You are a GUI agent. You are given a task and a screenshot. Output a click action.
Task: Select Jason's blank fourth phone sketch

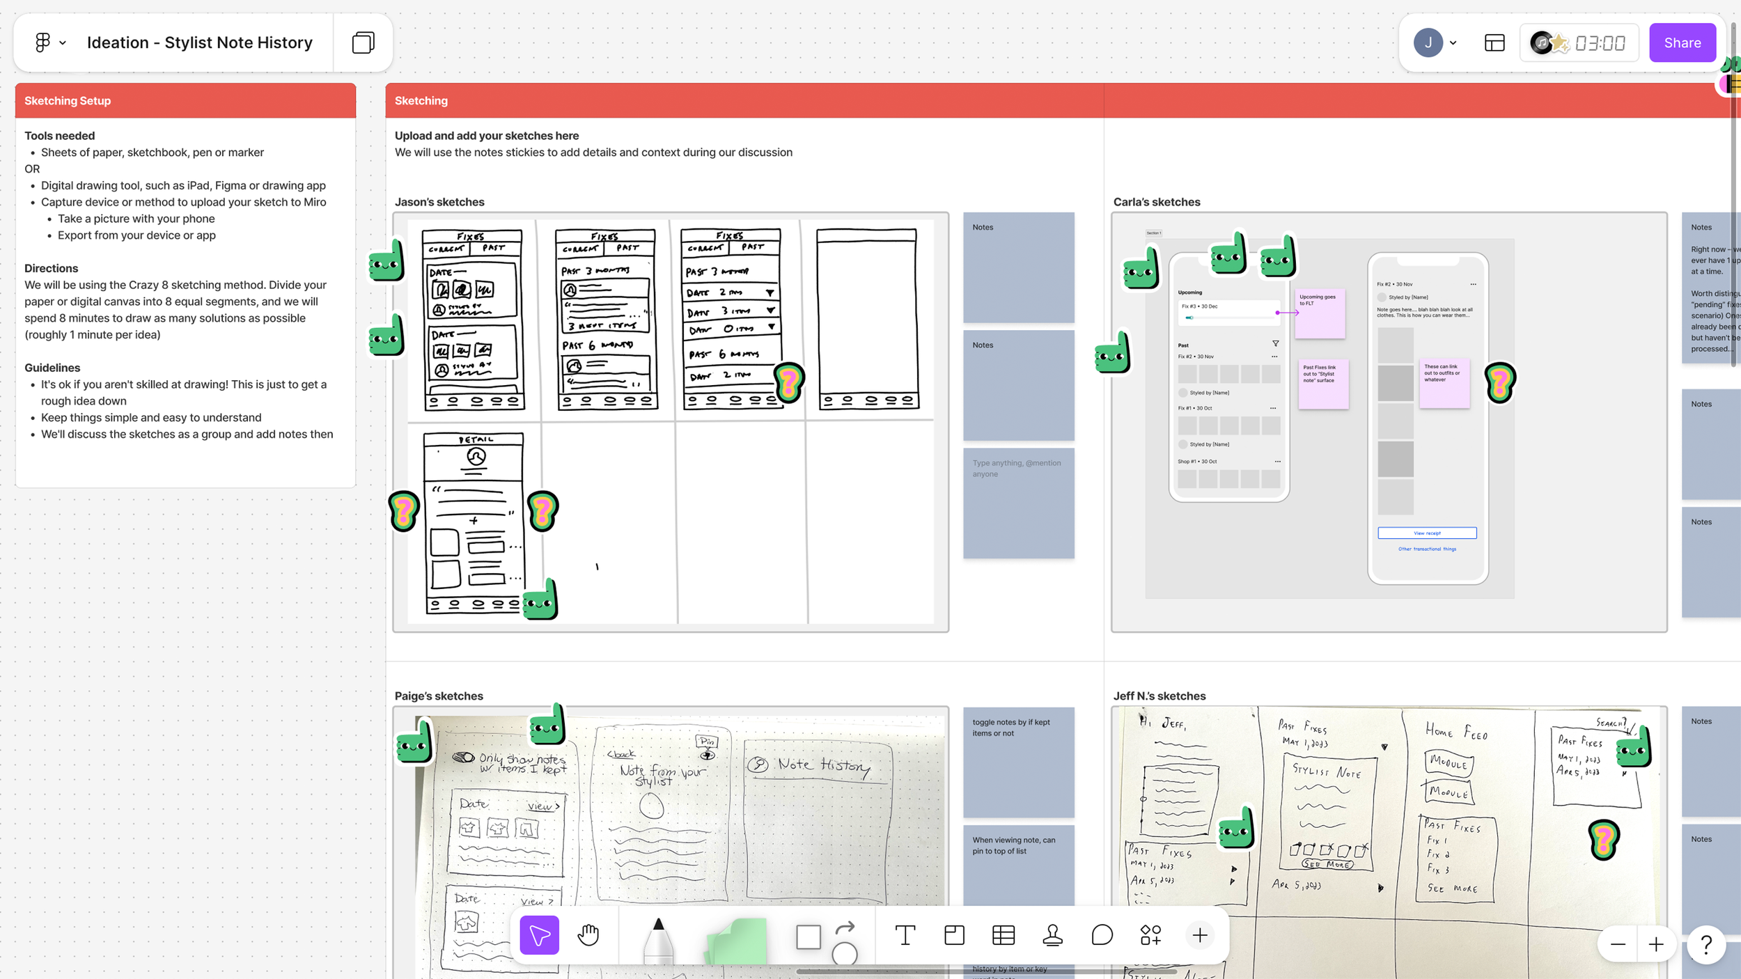click(868, 319)
